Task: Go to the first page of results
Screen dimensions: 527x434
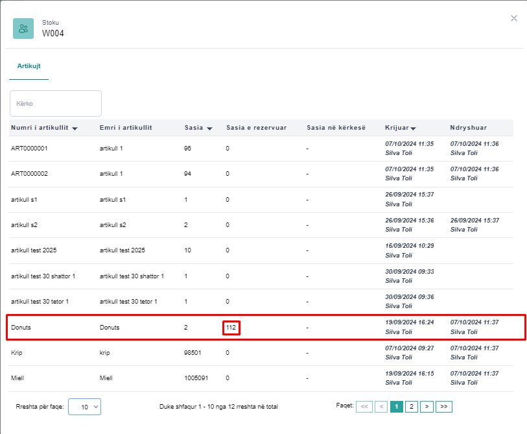Action: (x=364, y=407)
